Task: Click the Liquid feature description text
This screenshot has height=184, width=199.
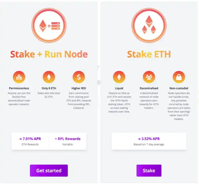Action: (x=119, y=102)
